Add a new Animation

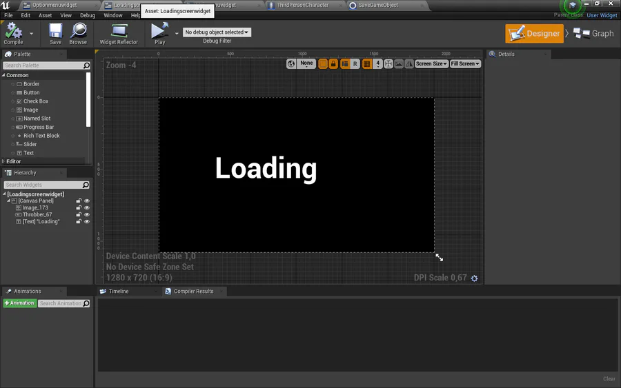20,303
